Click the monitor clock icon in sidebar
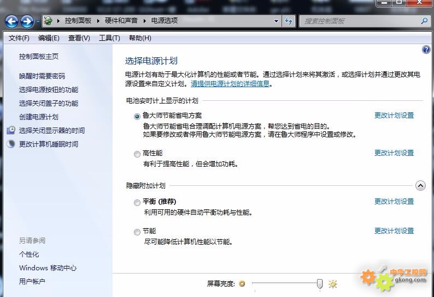Screen dimensions: 434x297 click(x=11, y=130)
